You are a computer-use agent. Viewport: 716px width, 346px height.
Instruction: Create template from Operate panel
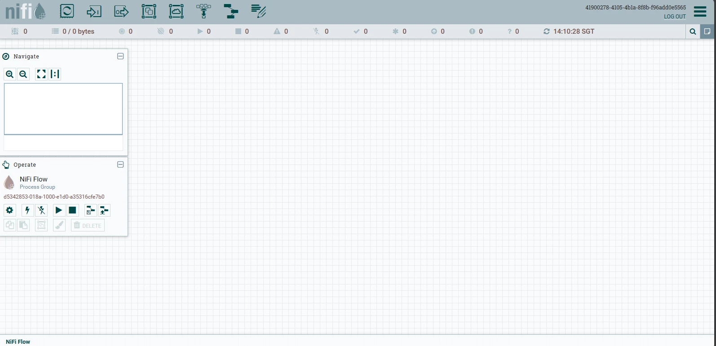[x=91, y=210]
